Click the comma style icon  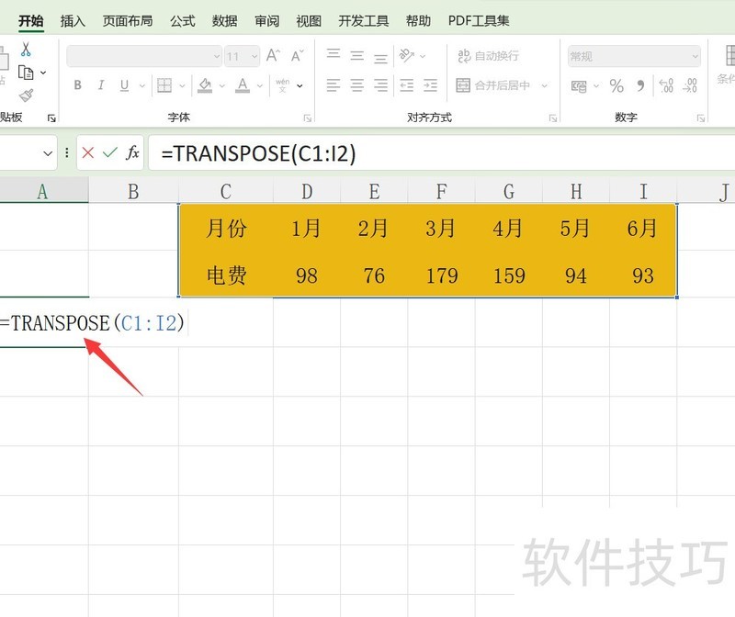coord(640,86)
